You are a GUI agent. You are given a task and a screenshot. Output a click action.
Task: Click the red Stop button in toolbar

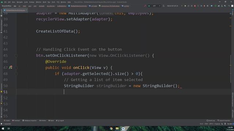(195, 6)
